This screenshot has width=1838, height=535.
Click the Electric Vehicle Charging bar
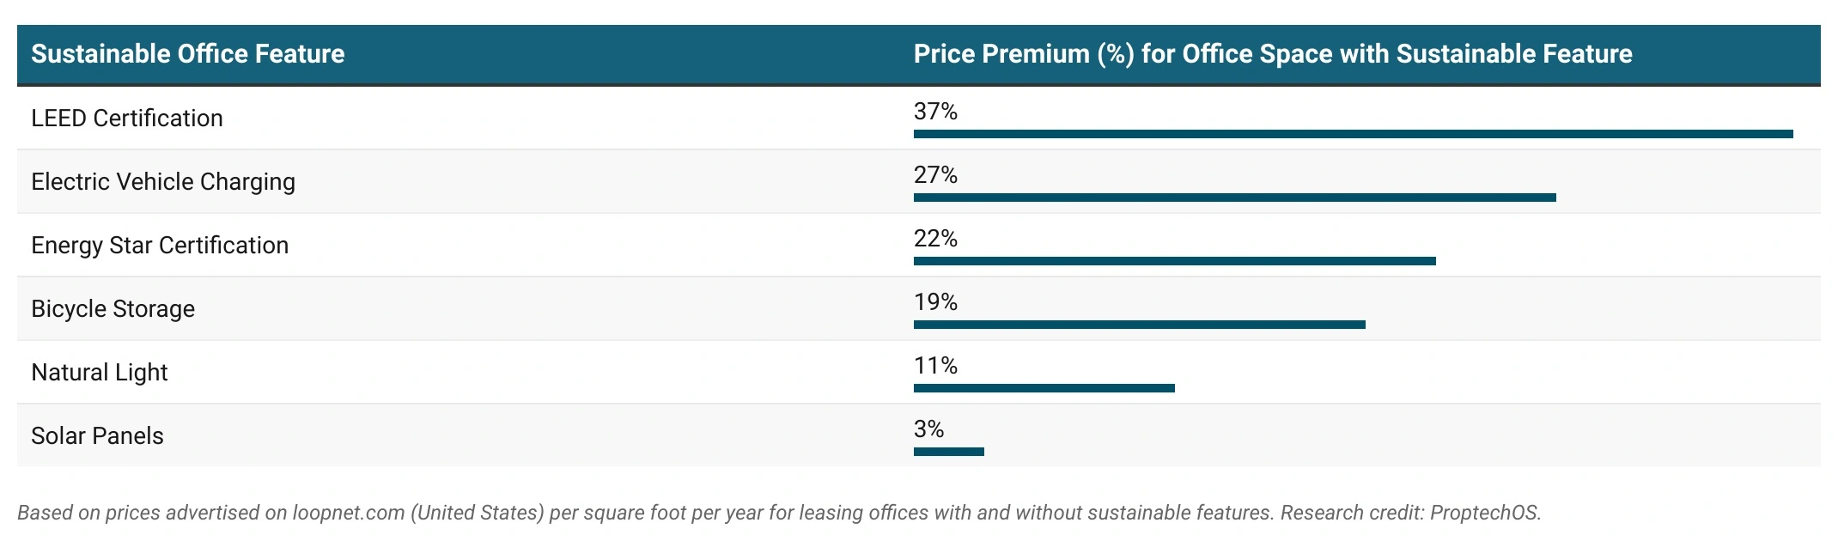click(1234, 198)
